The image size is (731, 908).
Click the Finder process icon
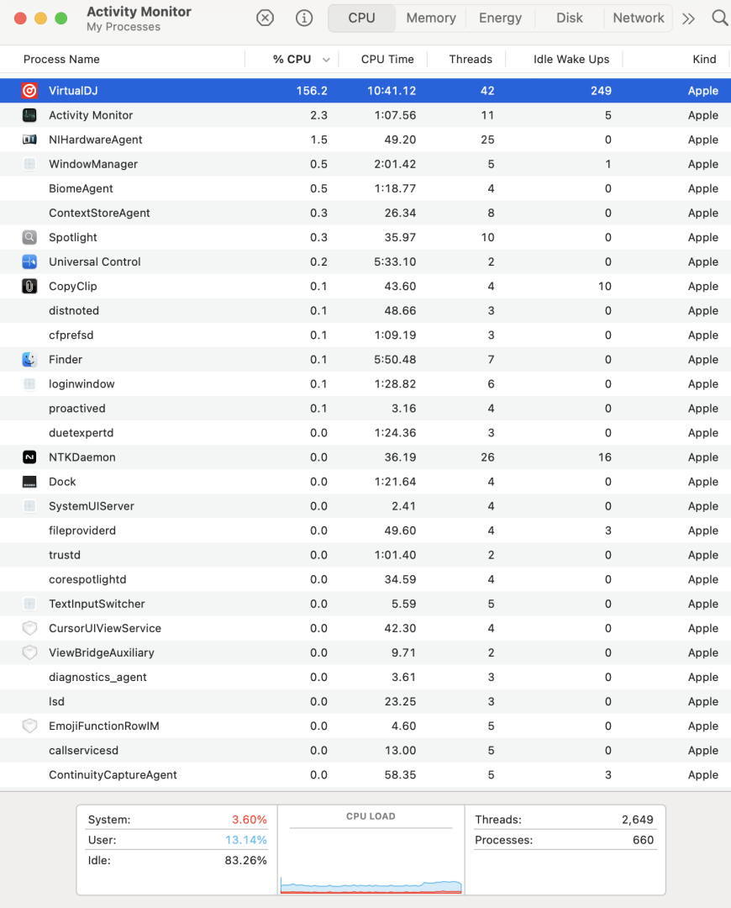coord(29,360)
